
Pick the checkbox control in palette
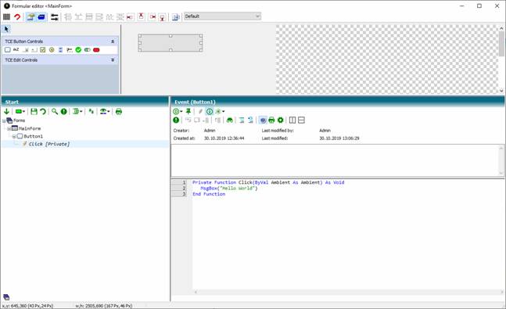pos(42,50)
